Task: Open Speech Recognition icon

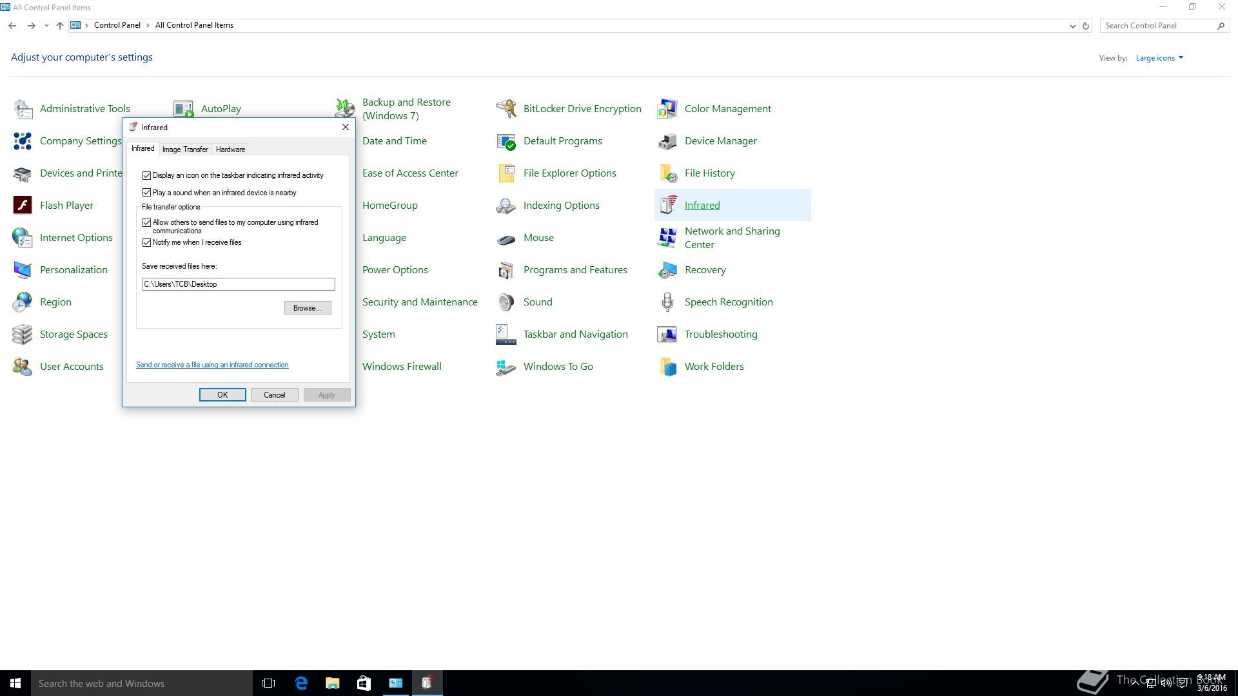Action: click(x=668, y=302)
